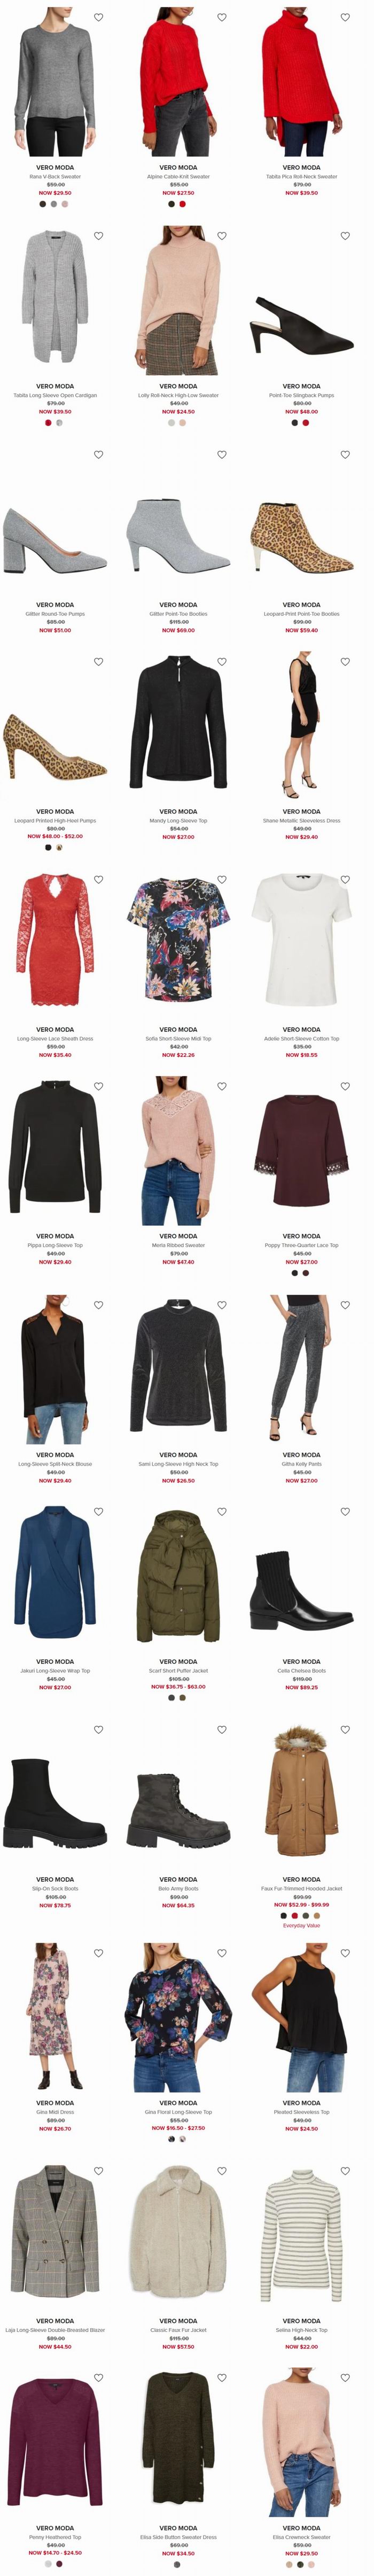Open Long-Sleeve Lace Sheath Dress product title
This screenshot has height=2576, width=374.
(55, 1038)
